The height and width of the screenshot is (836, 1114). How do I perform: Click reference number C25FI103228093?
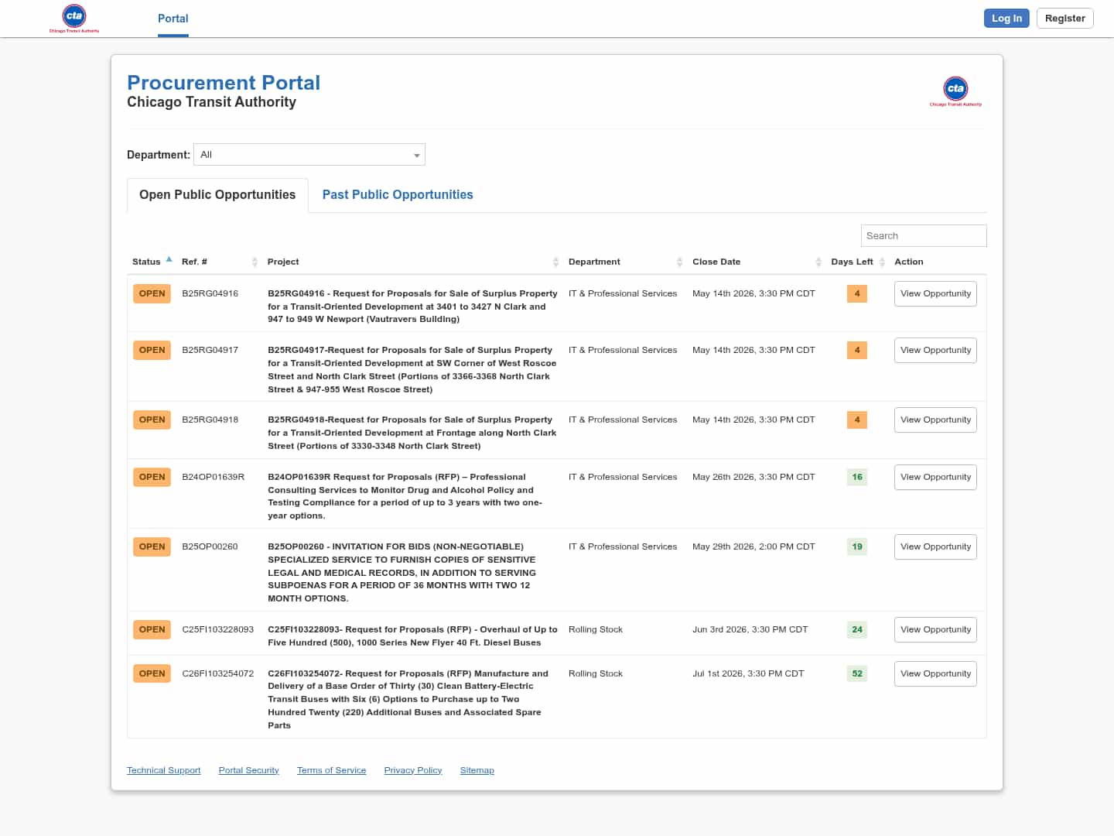(218, 630)
